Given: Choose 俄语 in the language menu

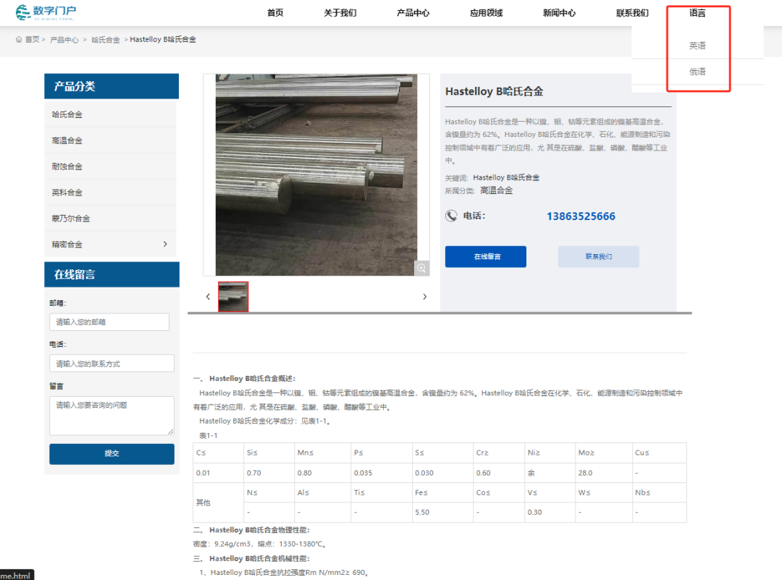Looking at the screenshot, I should (697, 72).
